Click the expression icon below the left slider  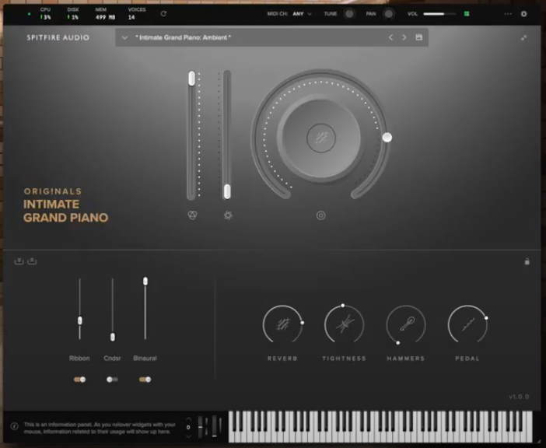(192, 215)
